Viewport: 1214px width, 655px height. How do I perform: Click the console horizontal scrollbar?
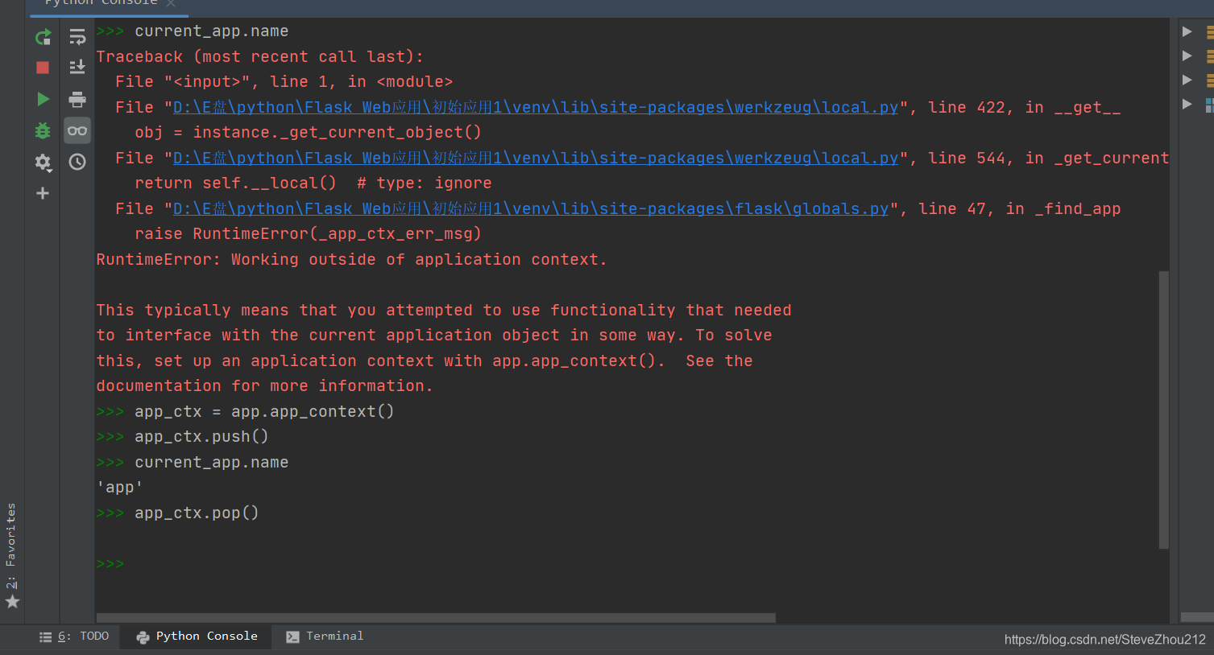tap(436, 618)
